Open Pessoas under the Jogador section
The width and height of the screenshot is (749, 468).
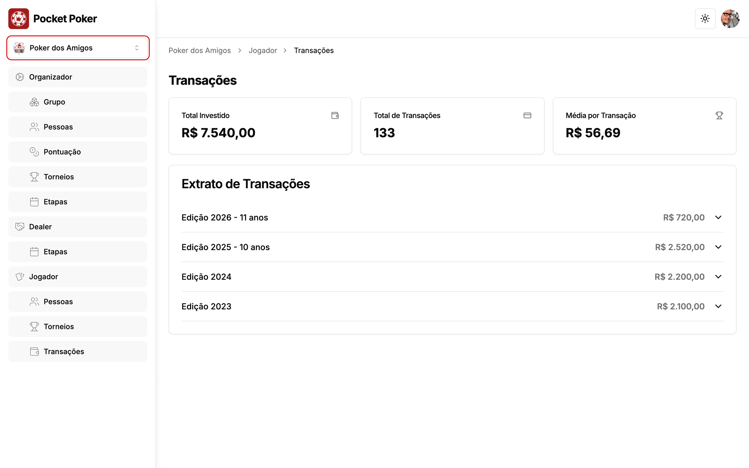(x=78, y=302)
